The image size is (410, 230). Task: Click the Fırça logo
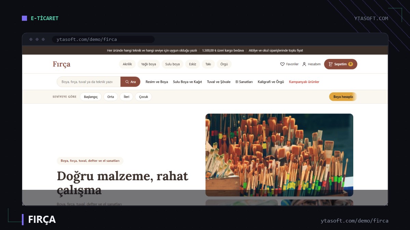pos(61,64)
